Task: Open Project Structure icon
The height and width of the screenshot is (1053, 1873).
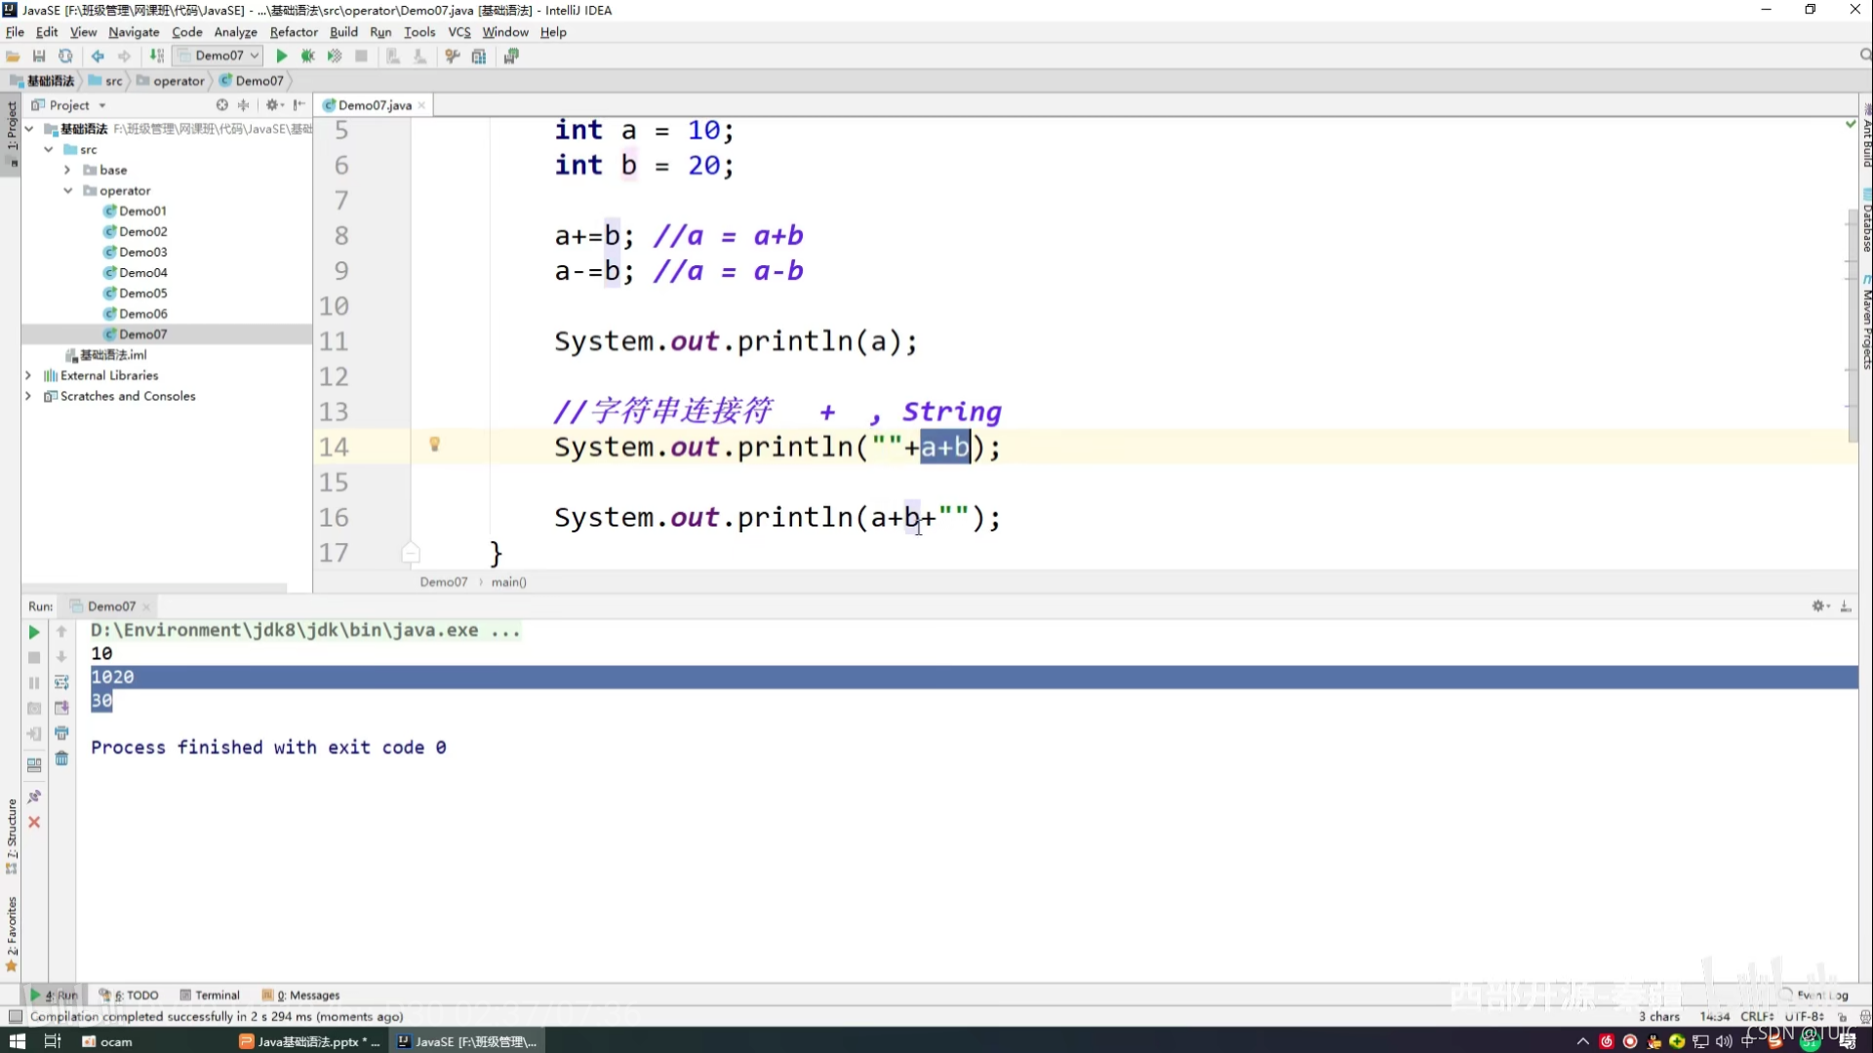Action: click(479, 57)
